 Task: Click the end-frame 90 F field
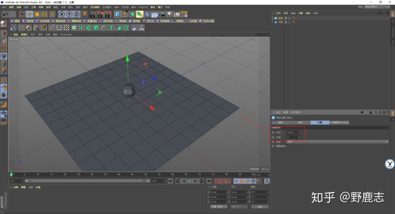(x=159, y=181)
